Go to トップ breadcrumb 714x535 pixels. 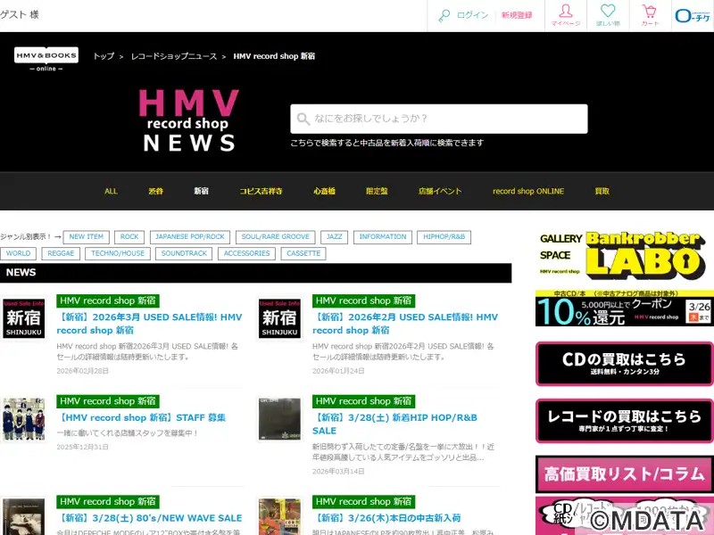[x=104, y=56]
